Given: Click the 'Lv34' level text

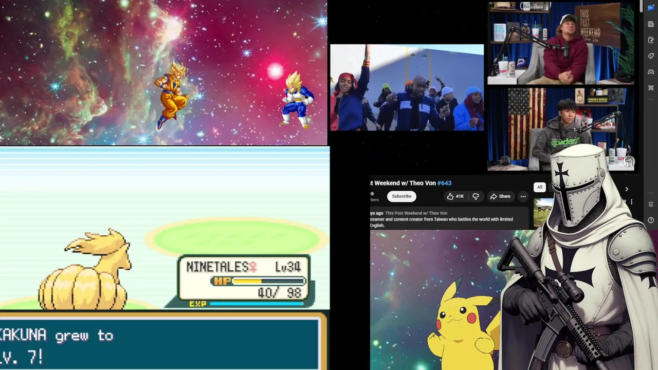Looking at the screenshot, I should (x=288, y=267).
